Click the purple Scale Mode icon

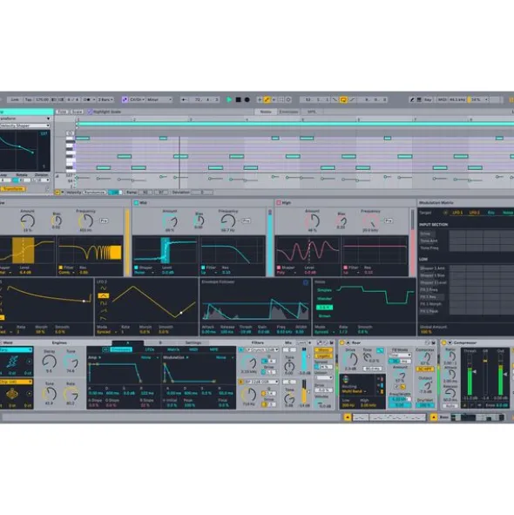pyautogui.click(x=125, y=99)
